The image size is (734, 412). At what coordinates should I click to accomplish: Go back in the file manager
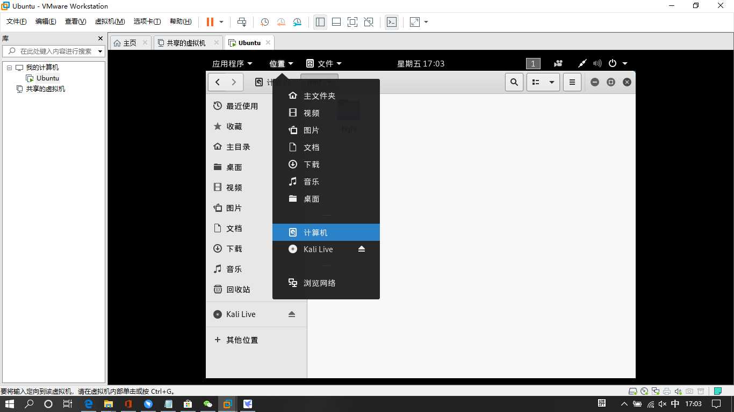(218, 82)
